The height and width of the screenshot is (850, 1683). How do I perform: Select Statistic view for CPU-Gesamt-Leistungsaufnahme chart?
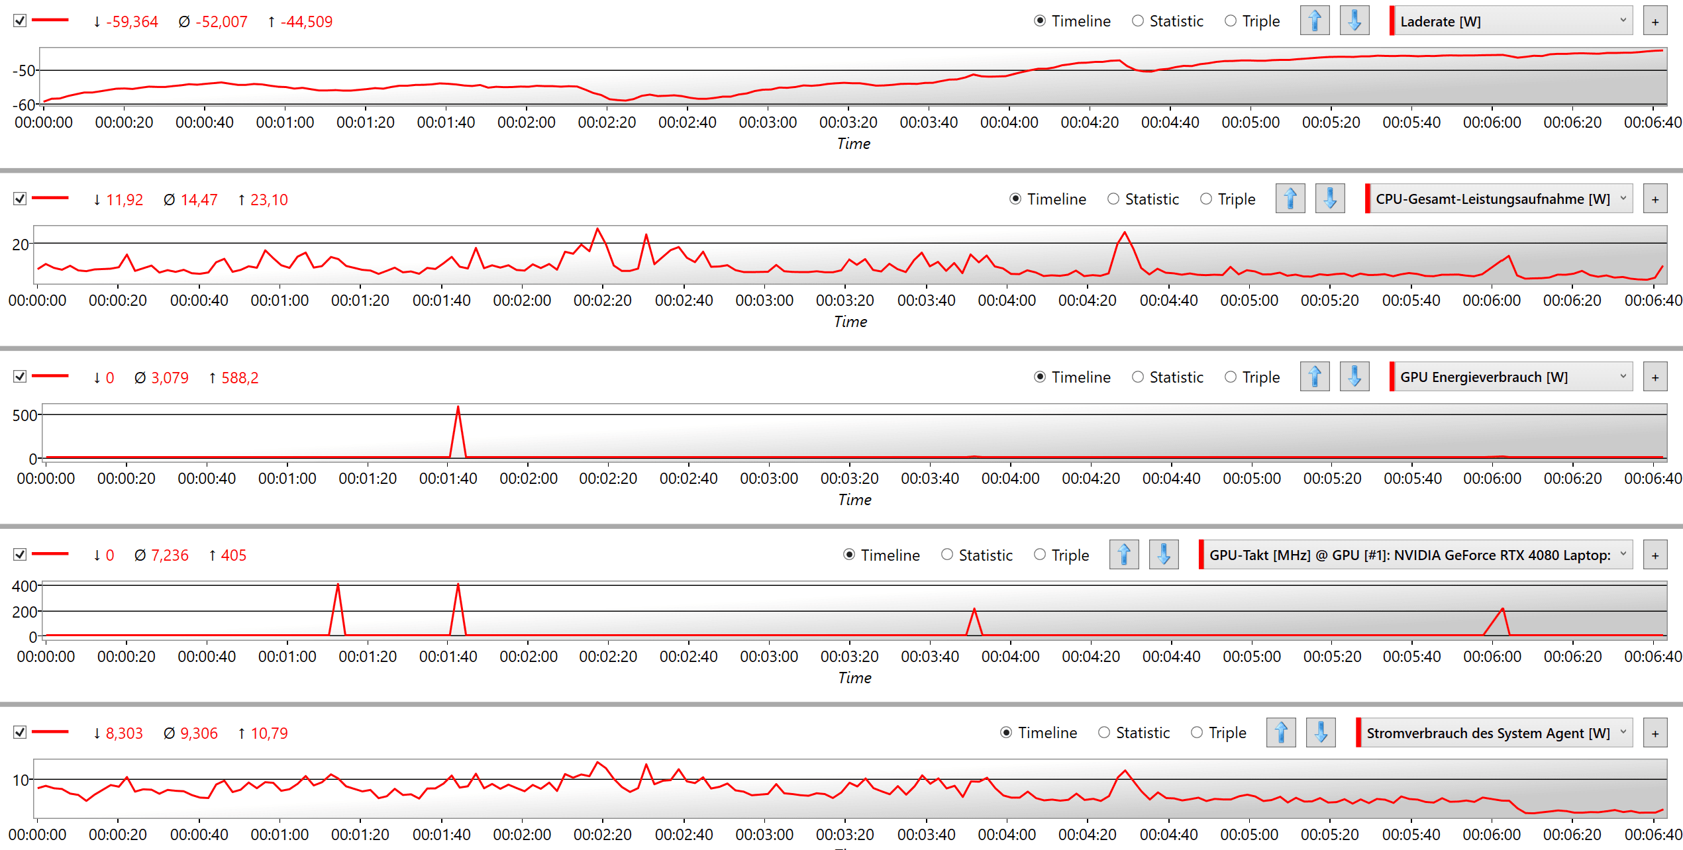(x=1143, y=199)
